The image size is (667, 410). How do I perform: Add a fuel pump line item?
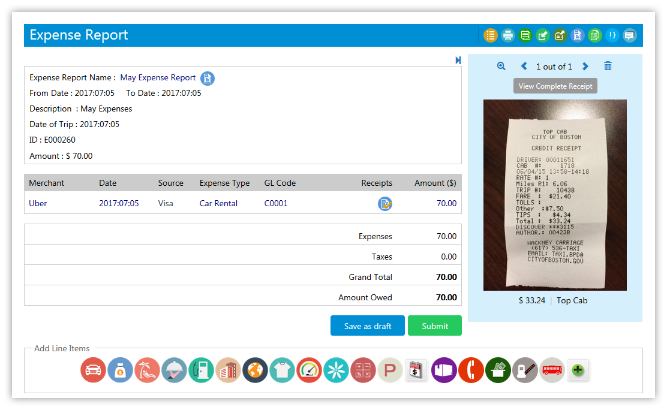pyautogui.click(x=201, y=370)
